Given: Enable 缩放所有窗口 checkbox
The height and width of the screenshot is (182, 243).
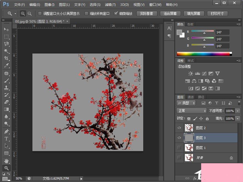Looking at the screenshot, I should click(86, 14).
